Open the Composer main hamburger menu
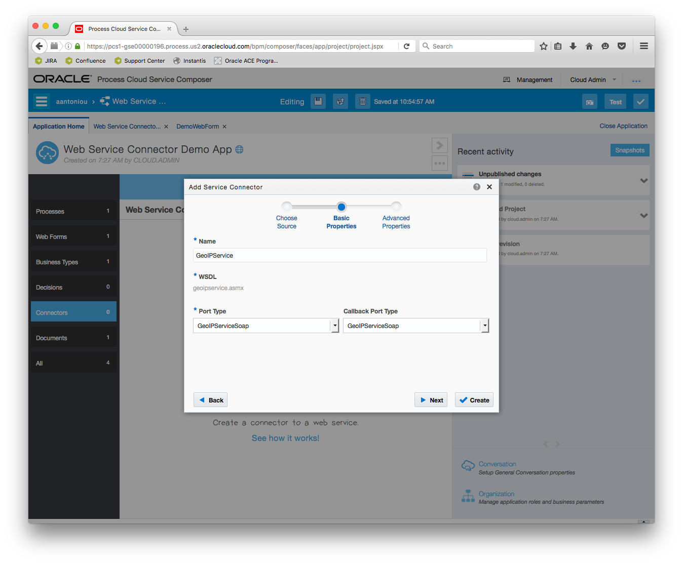Image resolution: width=683 pixels, height=564 pixels. pos(42,101)
